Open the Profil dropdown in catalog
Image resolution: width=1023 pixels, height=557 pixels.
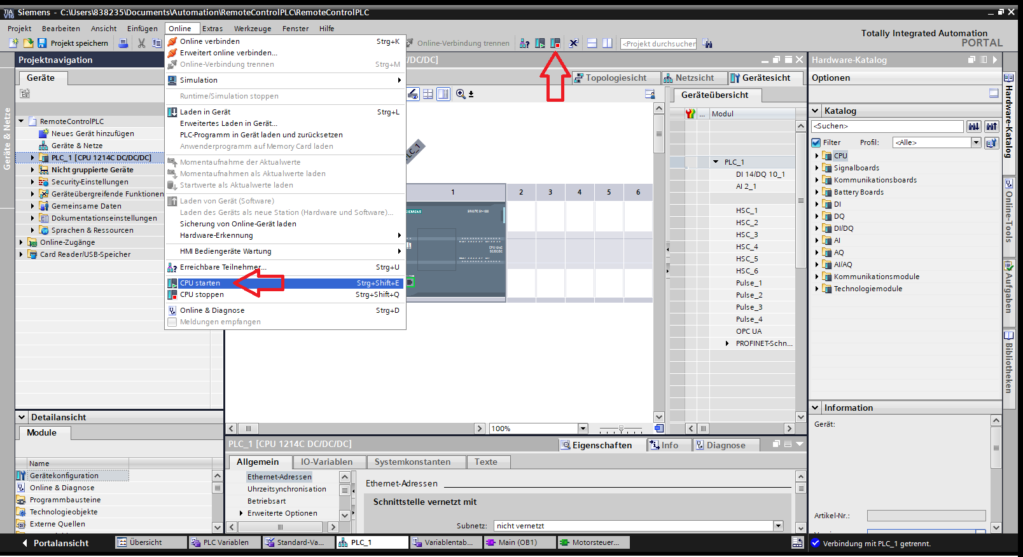[x=976, y=142]
